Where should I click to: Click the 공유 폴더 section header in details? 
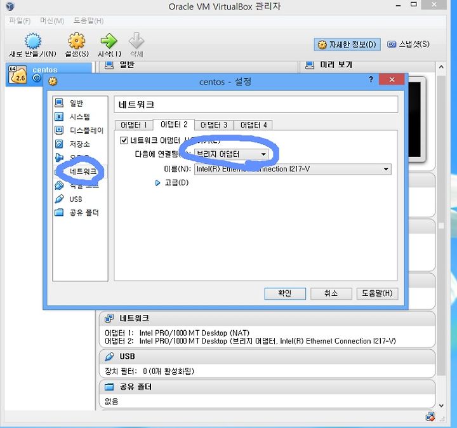(x=267, y=387)
